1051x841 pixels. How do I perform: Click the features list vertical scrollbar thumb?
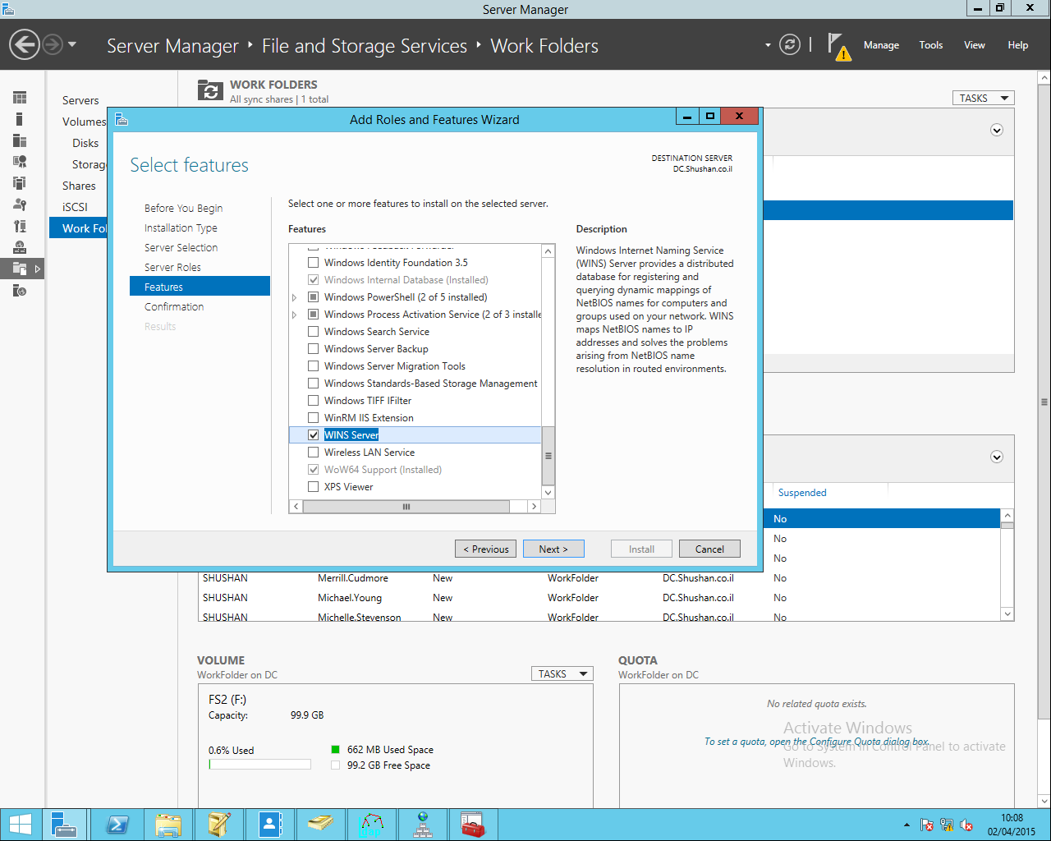[x=548, y=456]
